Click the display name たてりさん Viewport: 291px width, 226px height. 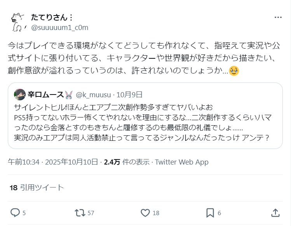click(x=49, y=18)
